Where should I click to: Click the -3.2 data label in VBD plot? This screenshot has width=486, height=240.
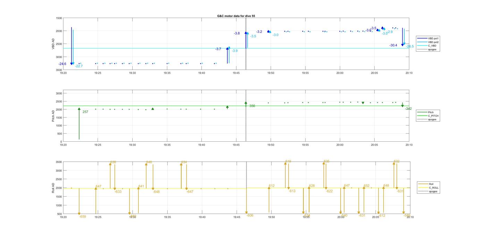tap(259, 32)
